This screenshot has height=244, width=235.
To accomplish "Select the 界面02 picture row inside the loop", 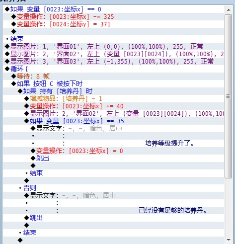I will (x=114, y=114).
